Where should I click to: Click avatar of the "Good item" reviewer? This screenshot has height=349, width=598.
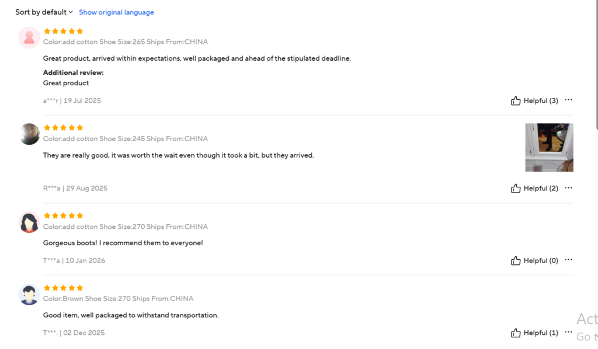pyautogui.click(x=29, y=295)
